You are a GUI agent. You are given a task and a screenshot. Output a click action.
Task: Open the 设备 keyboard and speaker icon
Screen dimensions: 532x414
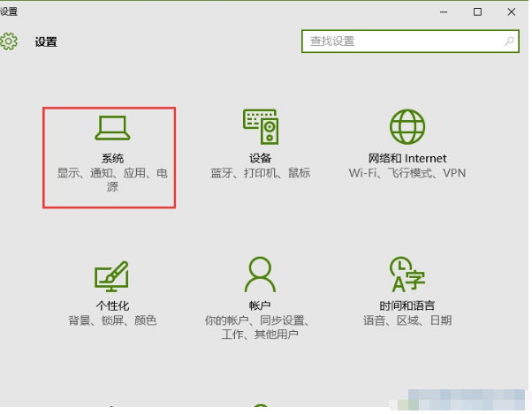[261, 127]
